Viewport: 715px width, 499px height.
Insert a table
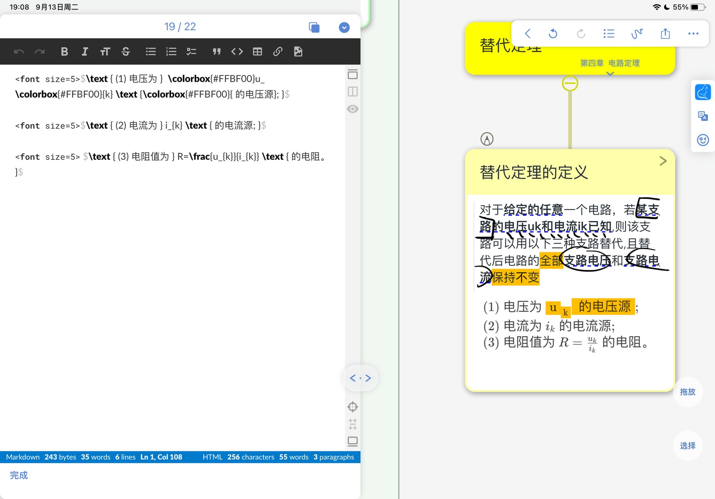click(x=257, y=52)
